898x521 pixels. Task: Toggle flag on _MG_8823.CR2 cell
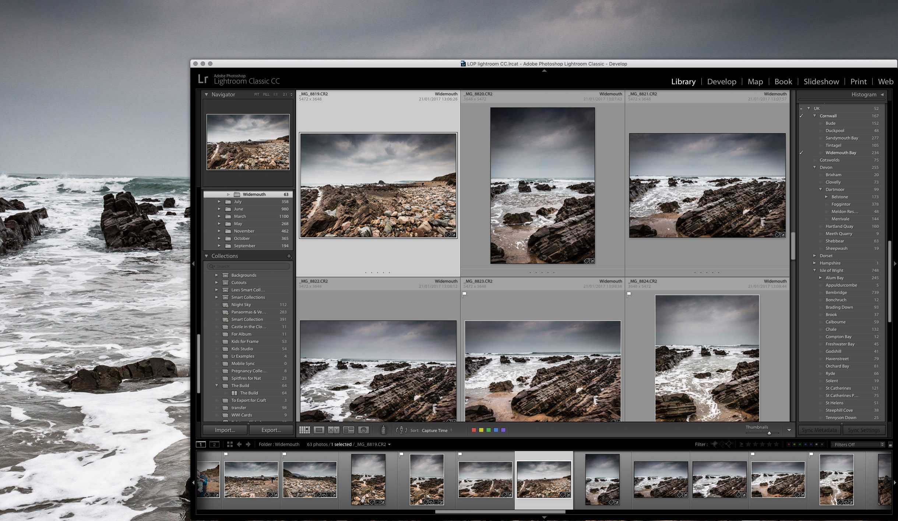[x=465, y=294]
